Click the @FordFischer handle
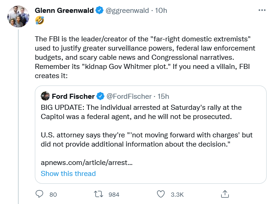Image resolution: width=274 pixels, height=204 pixels. (129, 96)
